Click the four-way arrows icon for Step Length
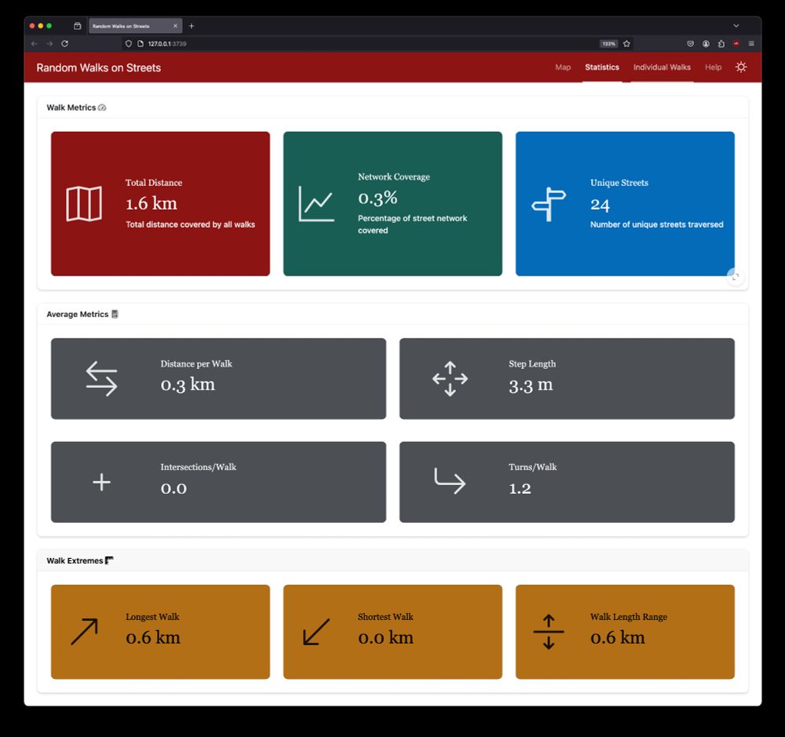The image size is (785, 737). tap(450, 379)
